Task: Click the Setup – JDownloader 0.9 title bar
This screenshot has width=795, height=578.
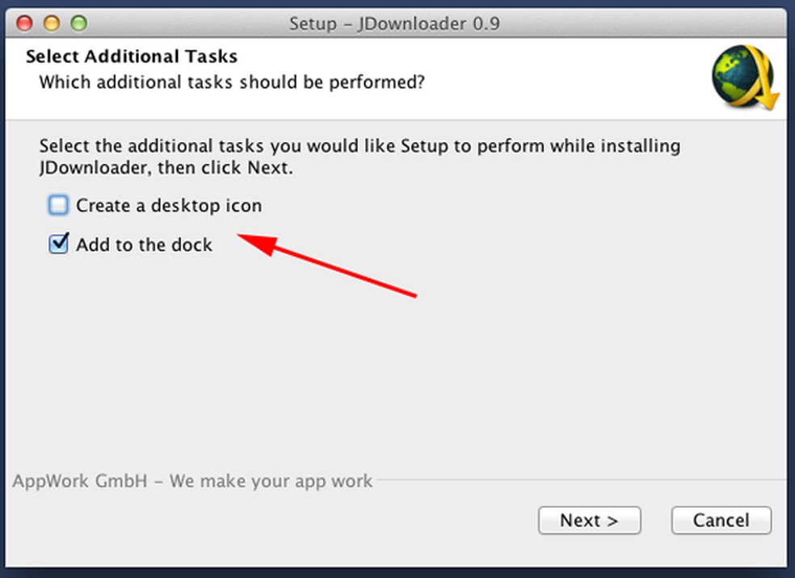Action: (394, 23)
